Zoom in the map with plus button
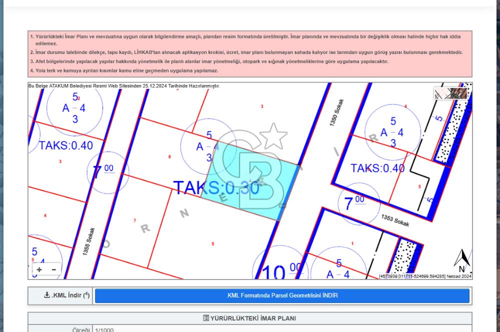 (39, 269)
